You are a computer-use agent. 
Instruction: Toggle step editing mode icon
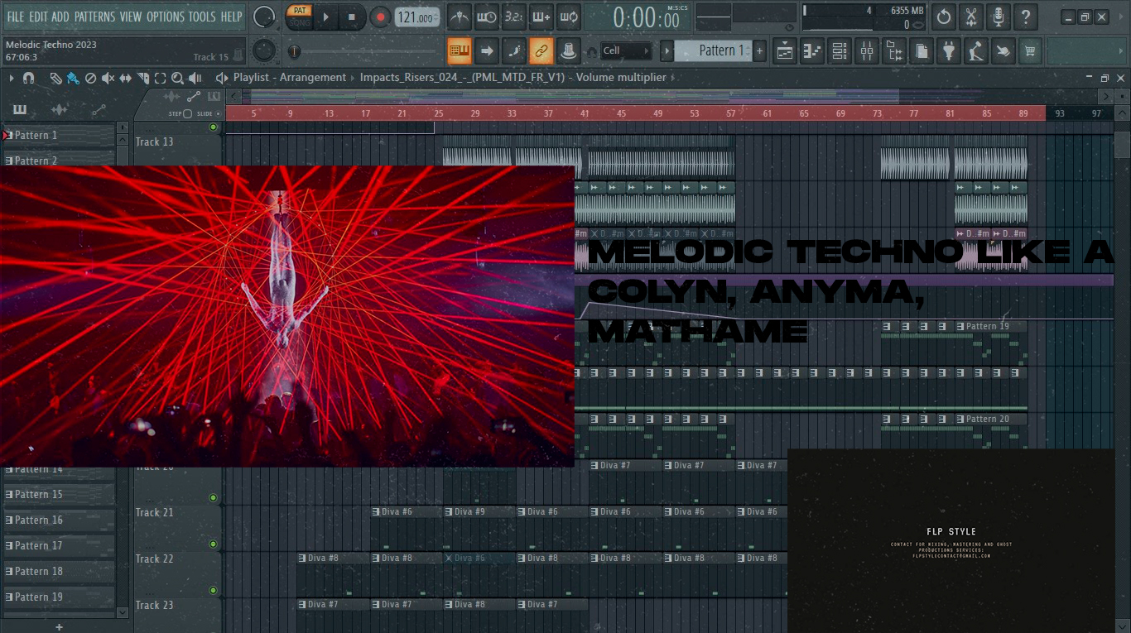513,51
